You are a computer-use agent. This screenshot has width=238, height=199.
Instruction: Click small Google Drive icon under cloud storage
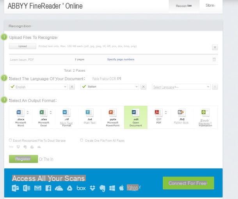32,147
